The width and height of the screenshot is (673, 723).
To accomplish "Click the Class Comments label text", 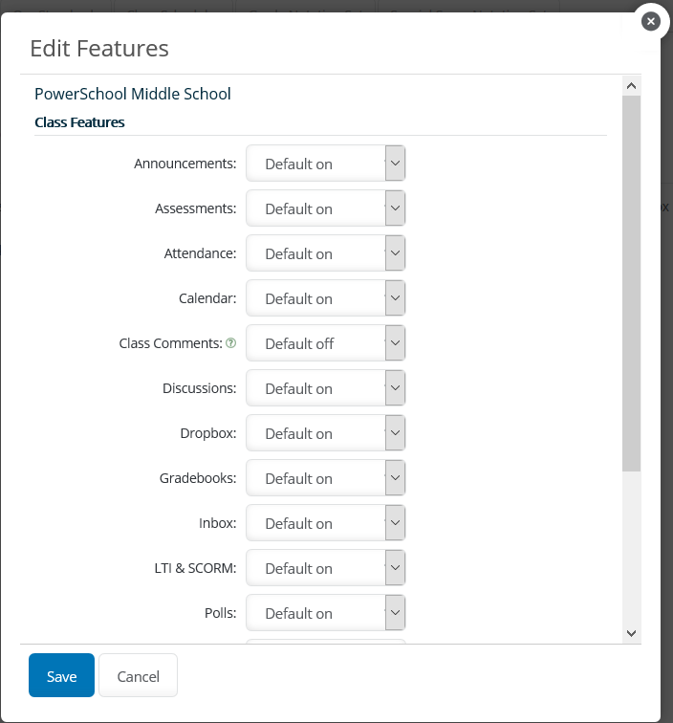I will [x=170, y=343].
